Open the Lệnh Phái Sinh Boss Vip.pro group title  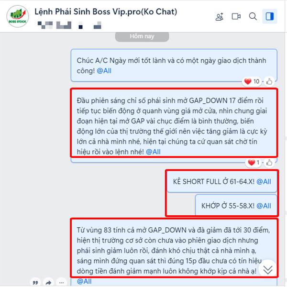(x=106, y=11)
